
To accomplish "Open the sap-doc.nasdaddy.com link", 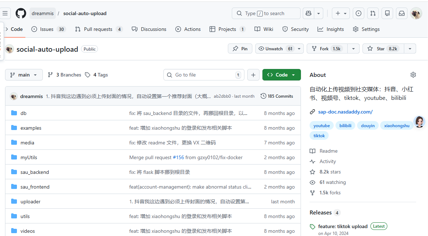I will pyautogui.click(x=345, y=112).
